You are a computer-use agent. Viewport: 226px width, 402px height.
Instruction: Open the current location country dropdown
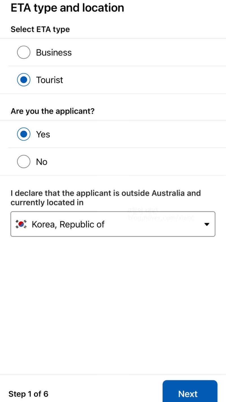point(113,224)
